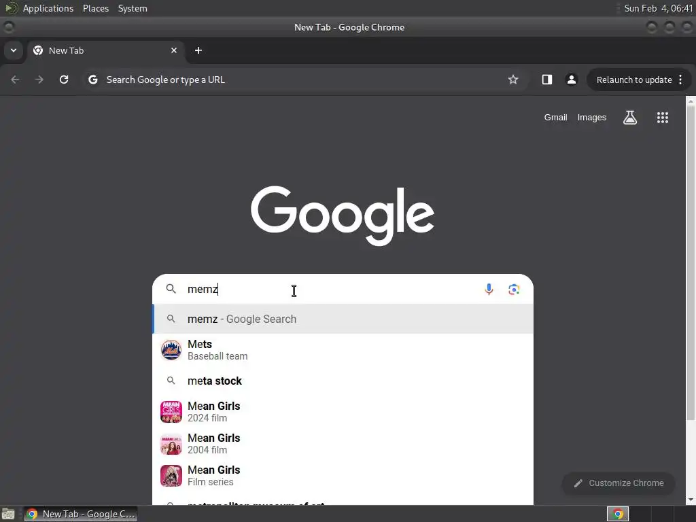Bookmark this tab with the star icon

tap(513, 80)
